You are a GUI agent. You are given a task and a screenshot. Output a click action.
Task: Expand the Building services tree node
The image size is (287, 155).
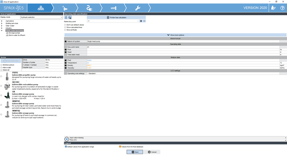pyautogui.click(x=2, y=24)
